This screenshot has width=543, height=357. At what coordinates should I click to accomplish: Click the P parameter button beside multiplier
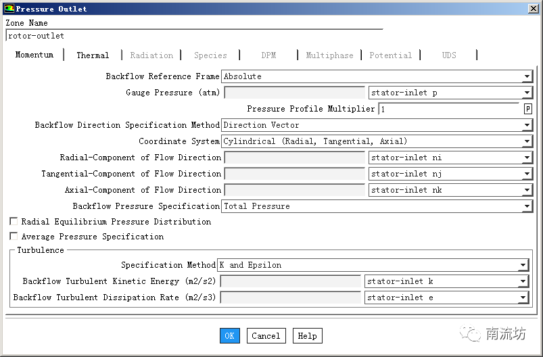point(527,109)
